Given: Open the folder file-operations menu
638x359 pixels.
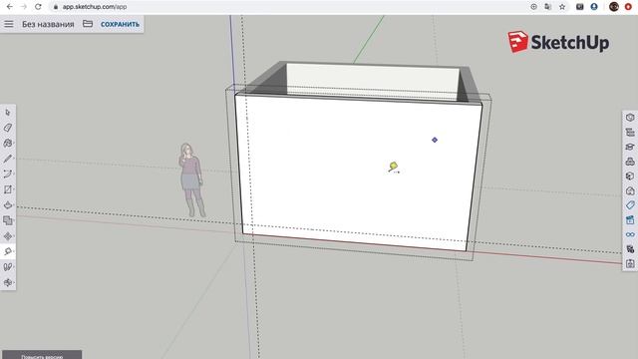Looking at the screenshot, I should [x=88, y=24].
